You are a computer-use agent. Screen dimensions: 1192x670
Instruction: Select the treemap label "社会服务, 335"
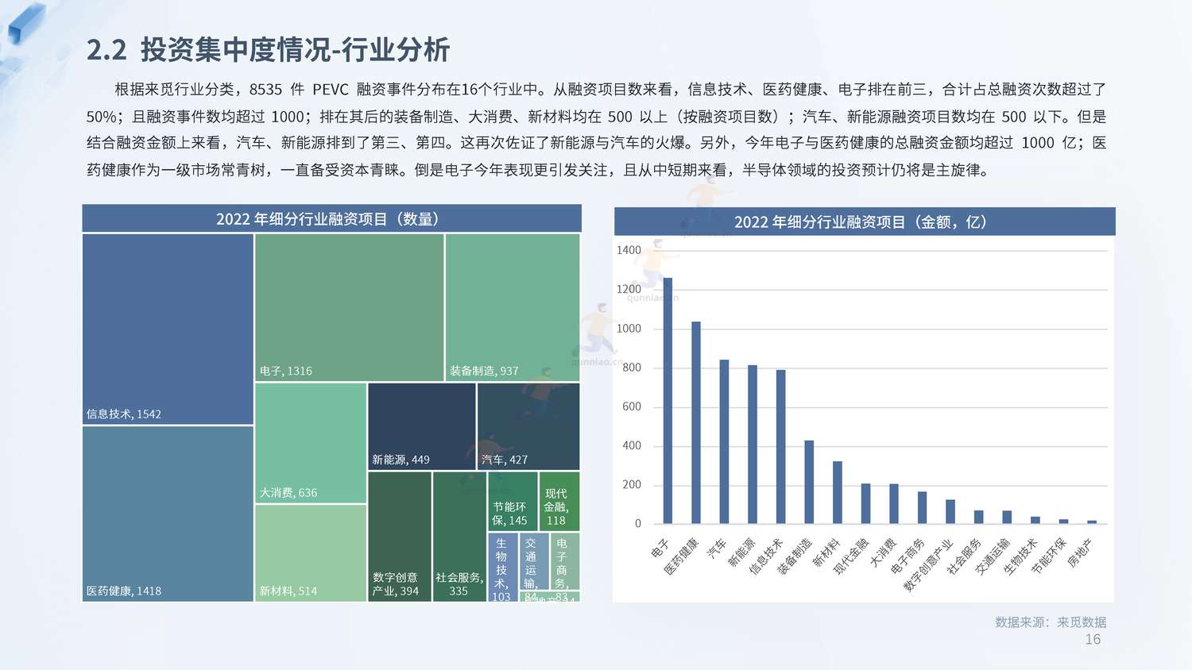[x=459, y=584]
